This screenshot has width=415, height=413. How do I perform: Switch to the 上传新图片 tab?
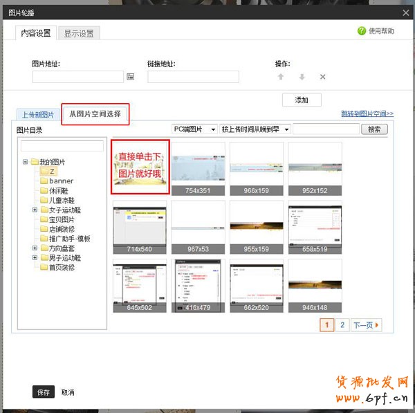(x=38, y=115)
